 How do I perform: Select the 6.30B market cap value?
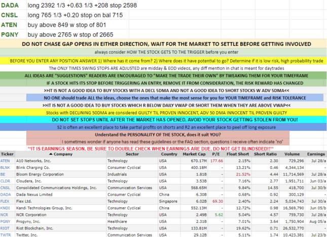point(201,195)
